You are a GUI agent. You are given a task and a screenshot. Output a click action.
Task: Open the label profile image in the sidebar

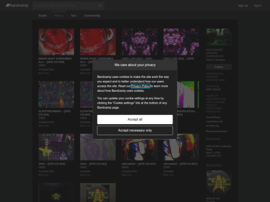(218, 37)
